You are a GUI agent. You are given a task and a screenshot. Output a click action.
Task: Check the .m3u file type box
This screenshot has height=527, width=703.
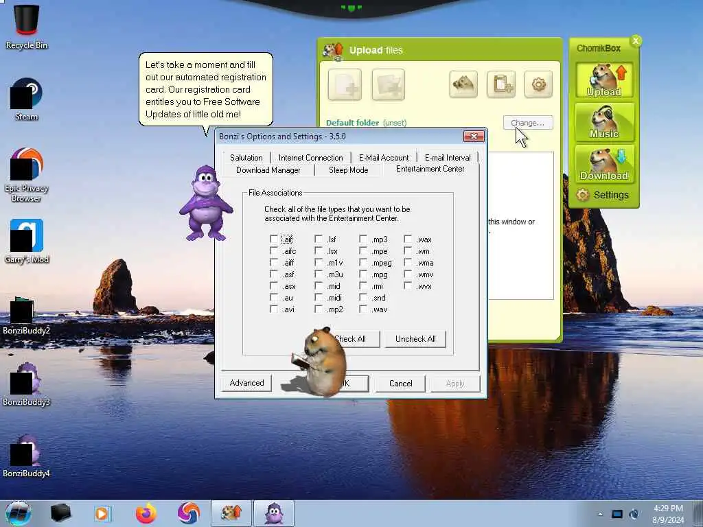(x=319, y=274)
